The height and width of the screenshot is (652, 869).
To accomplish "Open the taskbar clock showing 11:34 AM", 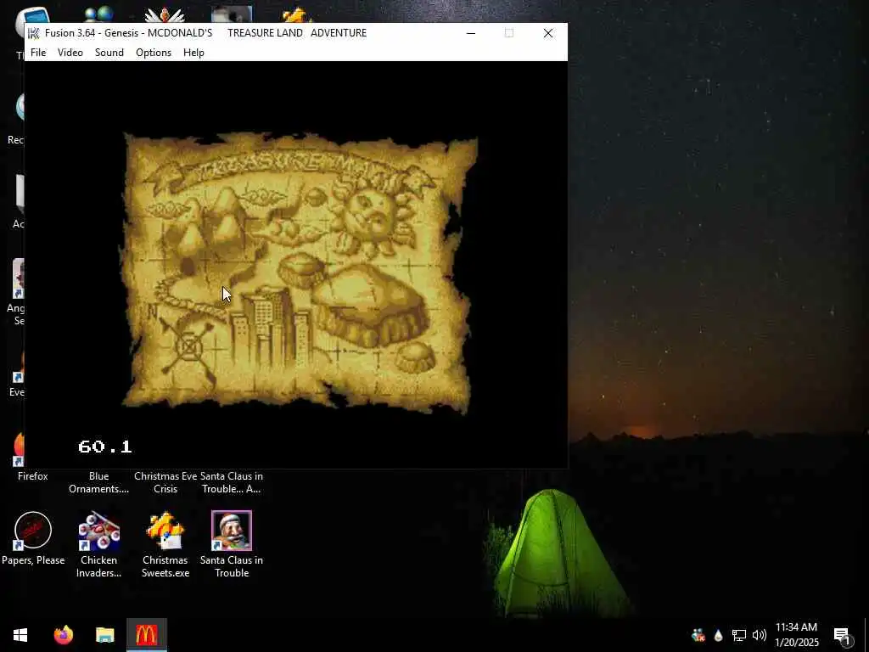I will pos(796,635).
